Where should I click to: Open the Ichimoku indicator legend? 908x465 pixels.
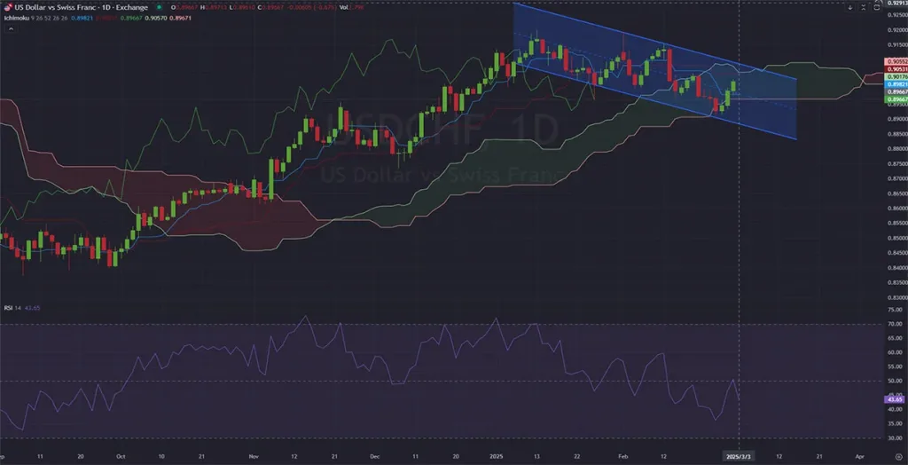click(17, 18)
